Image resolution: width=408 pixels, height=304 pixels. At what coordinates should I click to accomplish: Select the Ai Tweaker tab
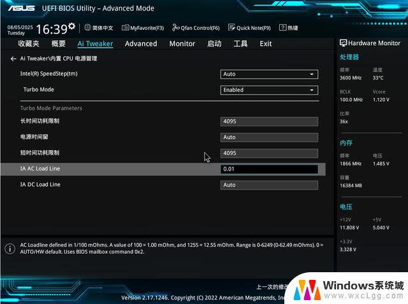[95, 44]
